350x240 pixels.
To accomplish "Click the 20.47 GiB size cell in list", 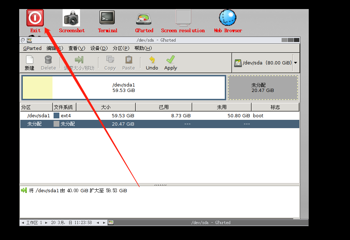I will tap(123, 124).
